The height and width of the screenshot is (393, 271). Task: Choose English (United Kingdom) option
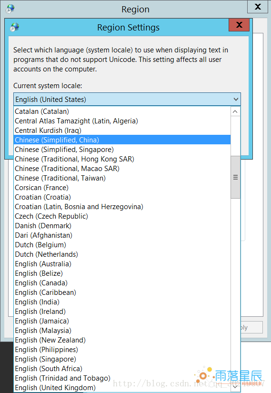click(x=122, y=387)
